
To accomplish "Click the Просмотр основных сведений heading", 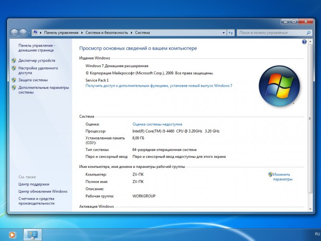I will 138,48.
